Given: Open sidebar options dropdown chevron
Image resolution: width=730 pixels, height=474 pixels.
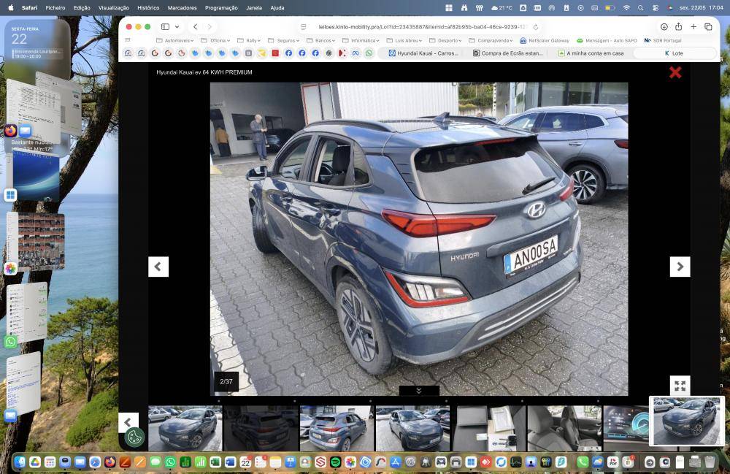Looking at the screenshot, I should tap(177, 26).
